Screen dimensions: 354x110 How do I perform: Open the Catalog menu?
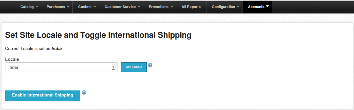(28, 7)
